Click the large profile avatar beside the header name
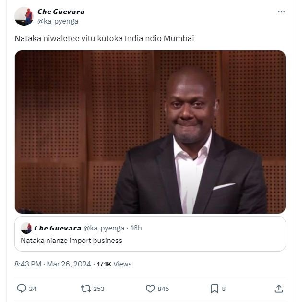The width and height of the screenshot is (298, 302). point(24,16)
